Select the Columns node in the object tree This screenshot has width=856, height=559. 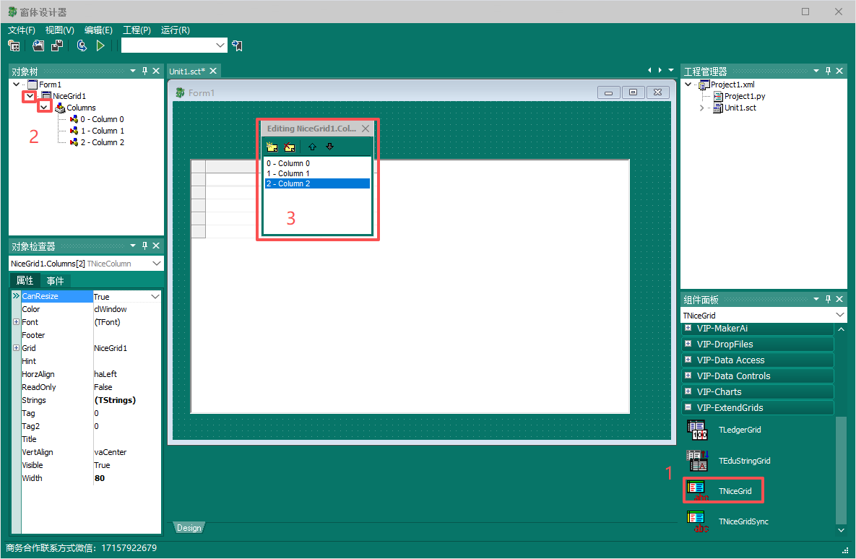click(x=81, y=108)
